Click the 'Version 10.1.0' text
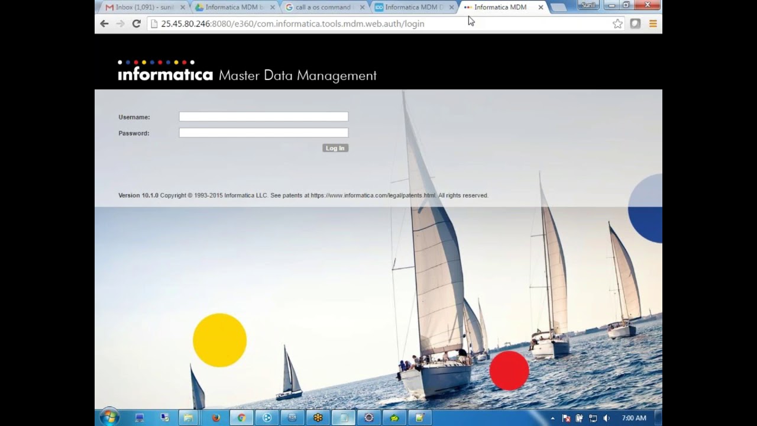 tap(138, 195)
